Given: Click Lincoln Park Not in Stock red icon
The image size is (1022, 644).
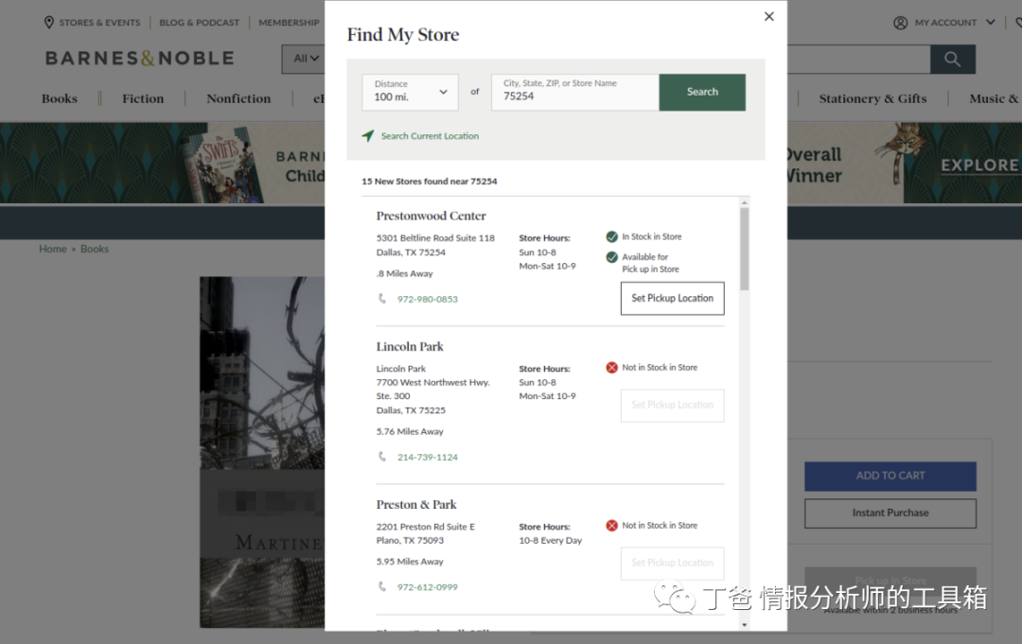Looking at the screenshot, I should [611, 367].
